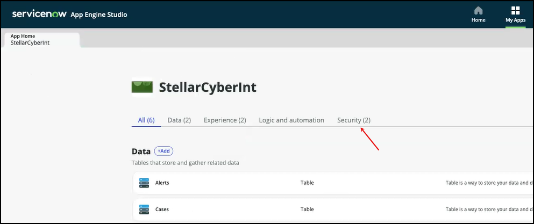This screenshot has width=534, height=224.
Task: Click the App Engine Studio header text
Action: 99,15
